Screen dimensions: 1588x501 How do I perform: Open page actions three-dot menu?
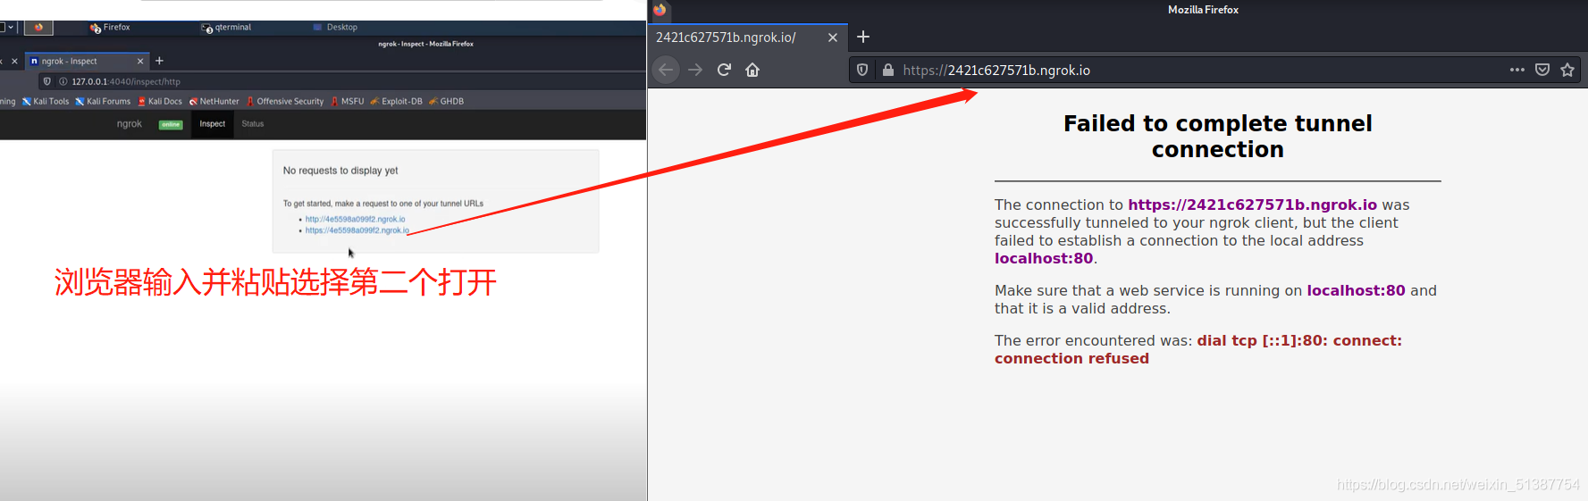point(1517,70)
